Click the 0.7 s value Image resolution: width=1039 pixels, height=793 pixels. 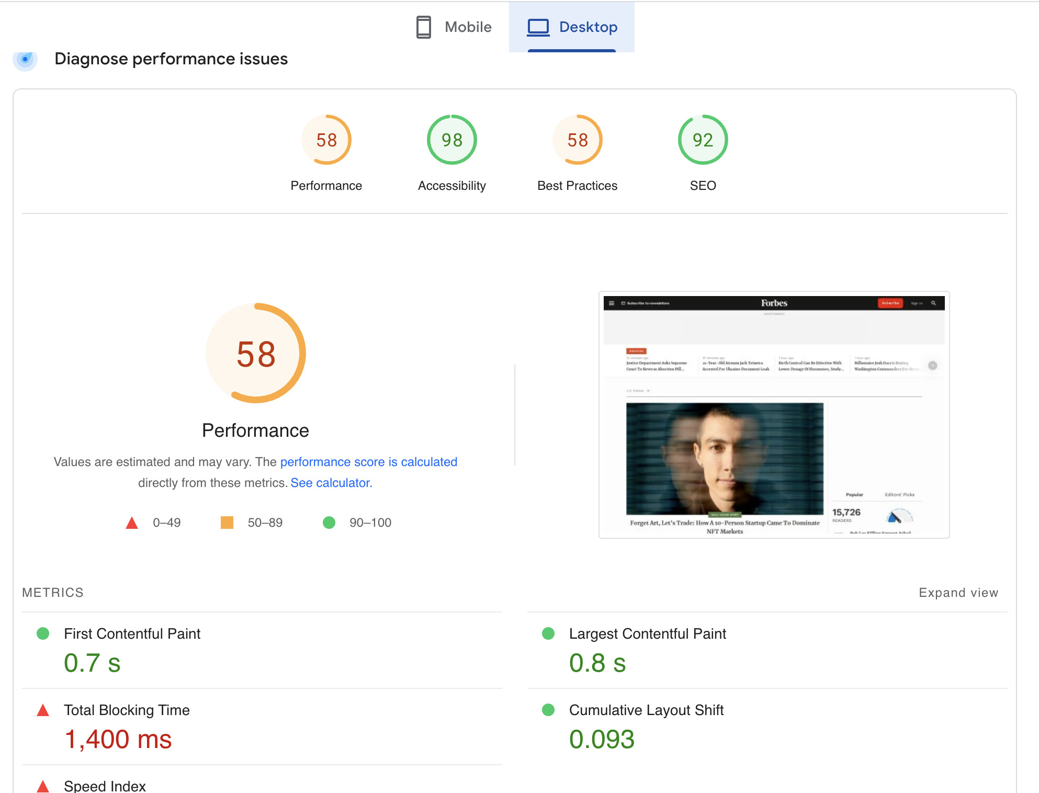pos(92,663)
